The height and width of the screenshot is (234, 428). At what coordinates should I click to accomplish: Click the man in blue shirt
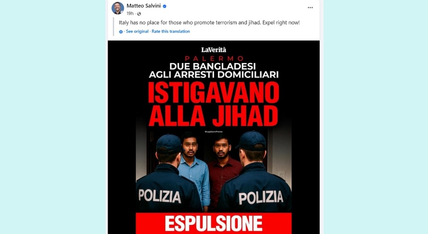pos(192,170)
